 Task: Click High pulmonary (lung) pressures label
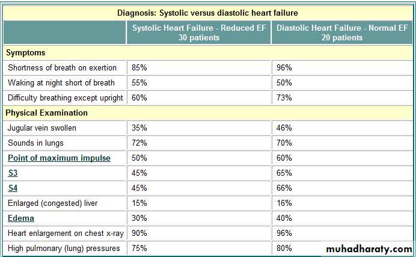coord(64,248)
